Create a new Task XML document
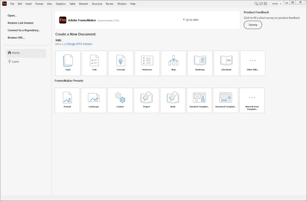Screen dimensions: 307x201 click(94, 63)
